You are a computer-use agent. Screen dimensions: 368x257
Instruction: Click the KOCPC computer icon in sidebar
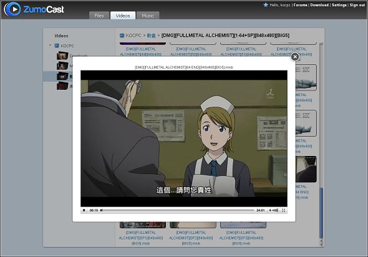tap(57, 46)
